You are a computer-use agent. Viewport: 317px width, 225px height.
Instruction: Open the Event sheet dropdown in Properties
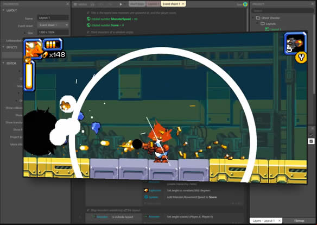point(53,25)
